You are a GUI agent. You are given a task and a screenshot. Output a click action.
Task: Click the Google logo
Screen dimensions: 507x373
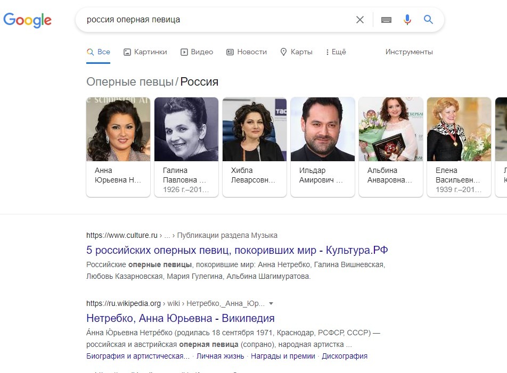pos(27,20)
